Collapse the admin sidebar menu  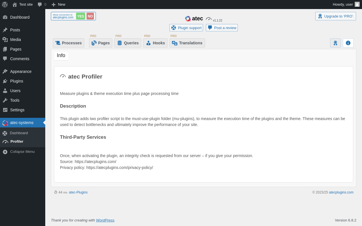pyautogui.click(x=22, y=152)
